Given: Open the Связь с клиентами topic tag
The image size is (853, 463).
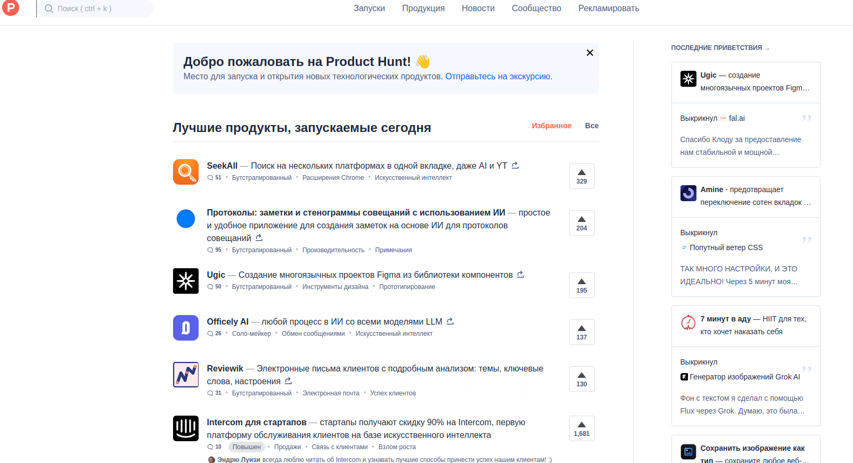Looking at the screenshot, I should 340,447.
